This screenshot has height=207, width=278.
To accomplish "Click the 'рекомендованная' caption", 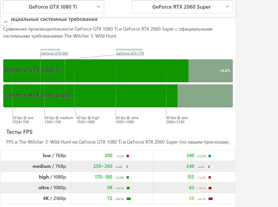I will pos(129,49).
